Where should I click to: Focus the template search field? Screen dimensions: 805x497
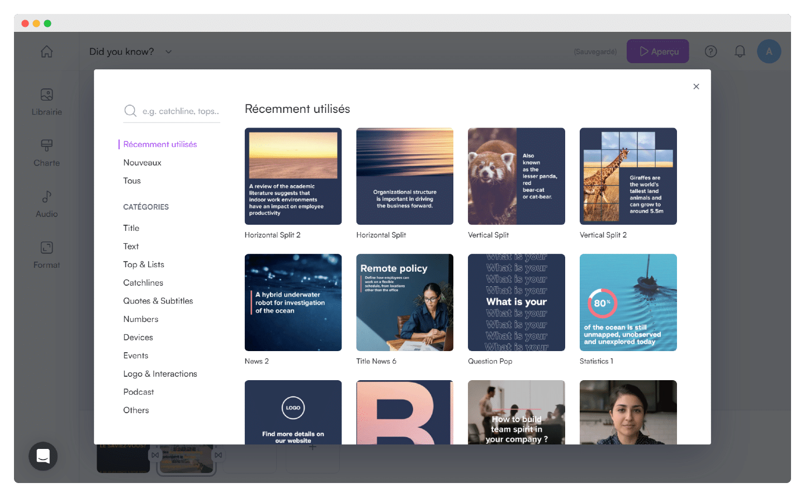(172, 111)
